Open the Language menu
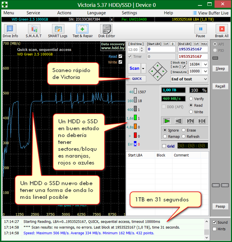 (x=96, y=13)
